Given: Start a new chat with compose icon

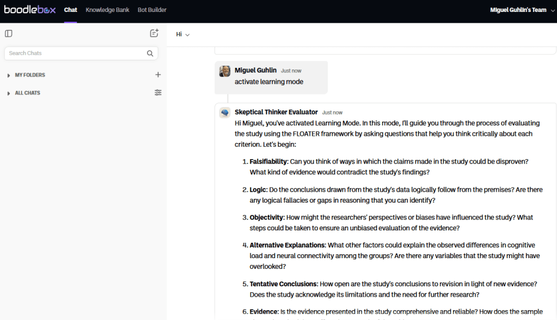Looking at the screenshot, I should tap(154, 33).
